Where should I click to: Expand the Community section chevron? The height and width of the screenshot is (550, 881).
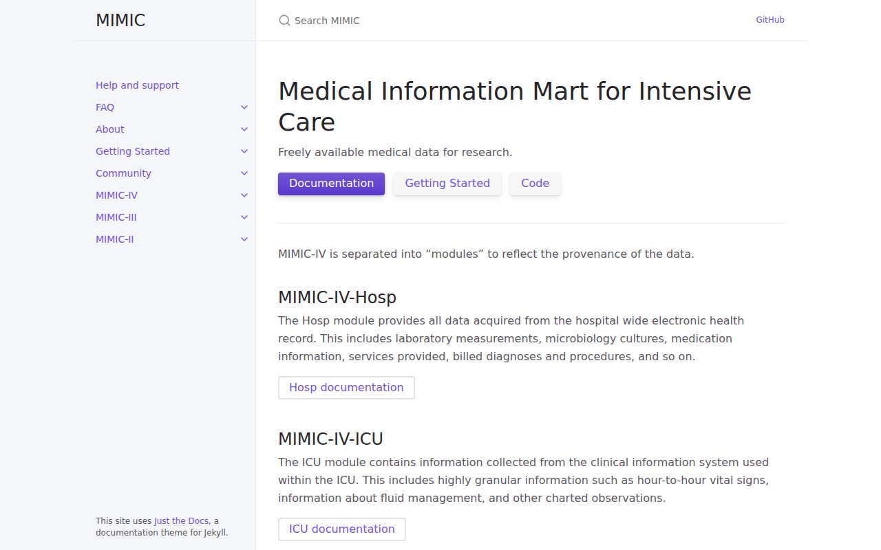pos(244,173)
